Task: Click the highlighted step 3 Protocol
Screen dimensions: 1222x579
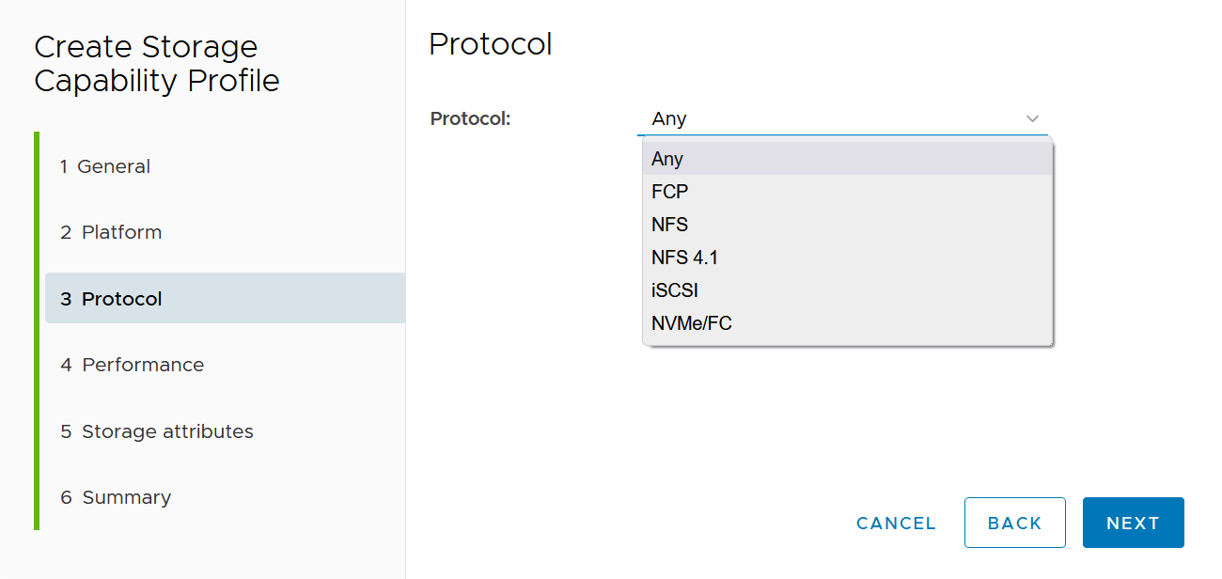Action: (111, 299)
